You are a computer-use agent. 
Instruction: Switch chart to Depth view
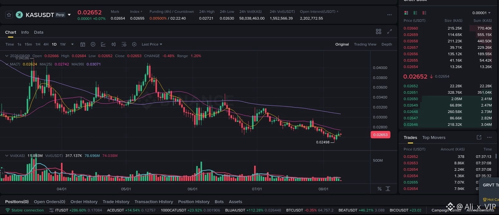pos(387,44)
